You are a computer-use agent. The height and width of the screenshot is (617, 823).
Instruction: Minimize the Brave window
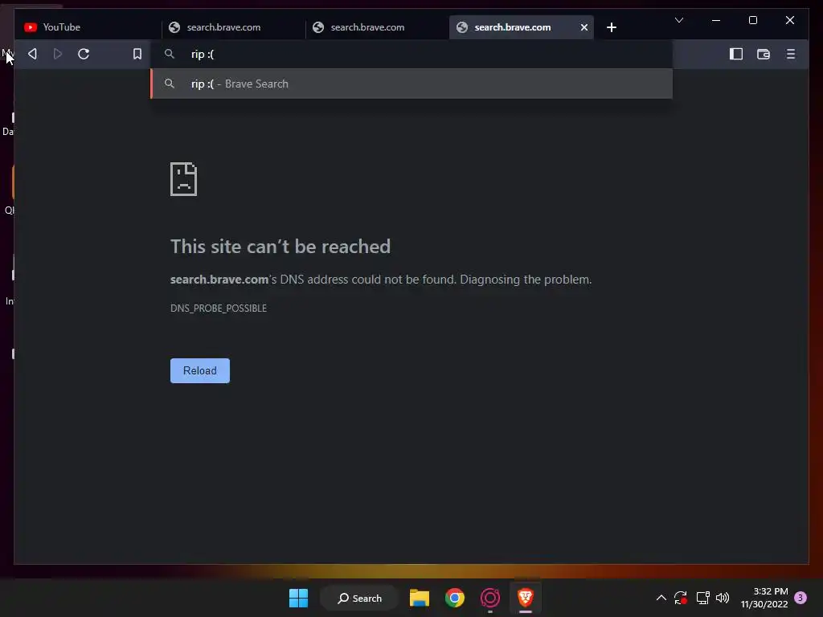pyautogui.click(x=716, y=20)
